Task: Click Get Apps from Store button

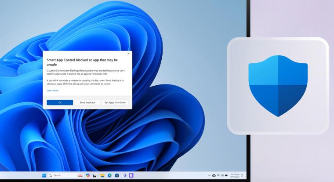Action: (115, 102)
